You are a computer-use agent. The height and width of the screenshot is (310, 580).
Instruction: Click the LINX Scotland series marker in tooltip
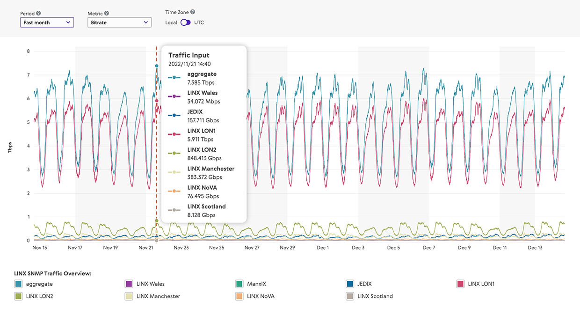click(174, 210)
